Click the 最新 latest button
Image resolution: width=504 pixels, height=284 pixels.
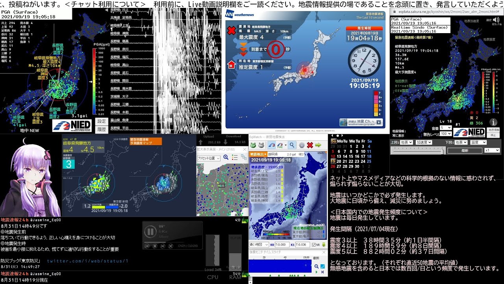pos(465,151)
